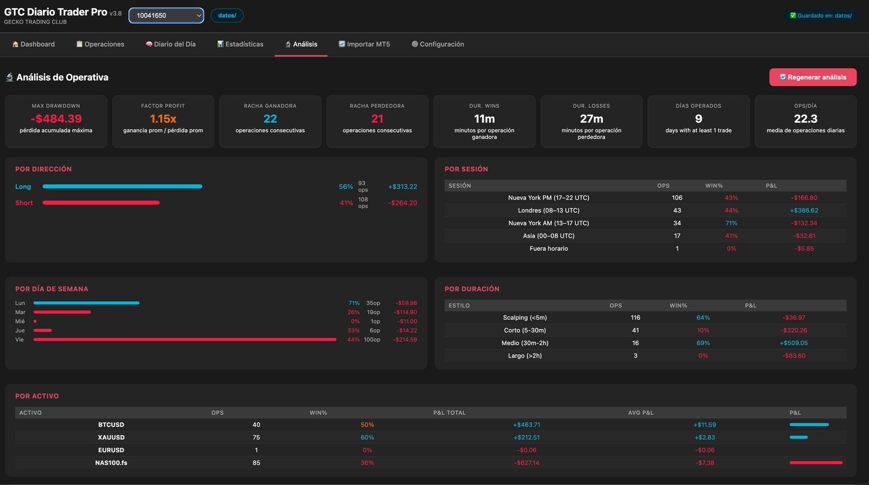Select the Londres (08–13 UTC) session row
The width and height of the screenshot is (869, 485).
click(x=645, y=210)
